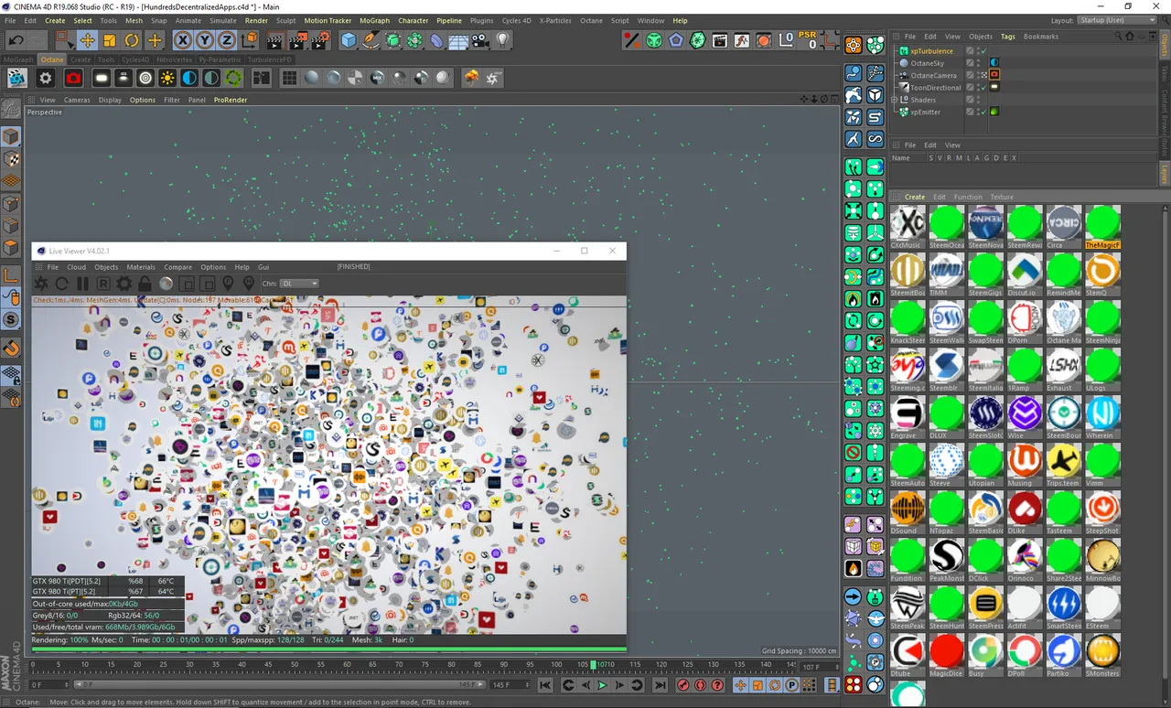Open the Chn: DL channel dropdown
1171x708 pixels.
[299, 284]
